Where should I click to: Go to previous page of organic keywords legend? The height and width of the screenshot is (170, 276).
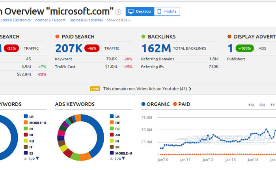pyautogui.click(x=25, y=159)
